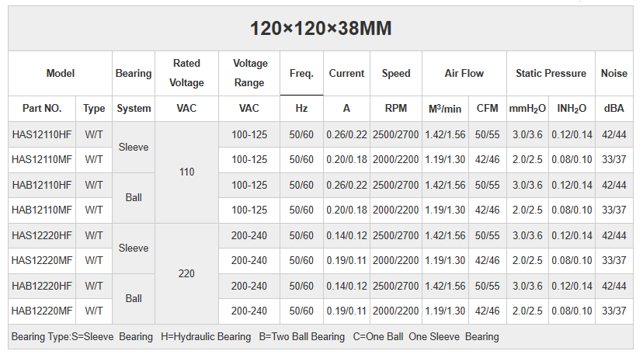Click the Freq. column header
Image resolution: width=643 pixels, height=358 pixels.
[301, 74]
